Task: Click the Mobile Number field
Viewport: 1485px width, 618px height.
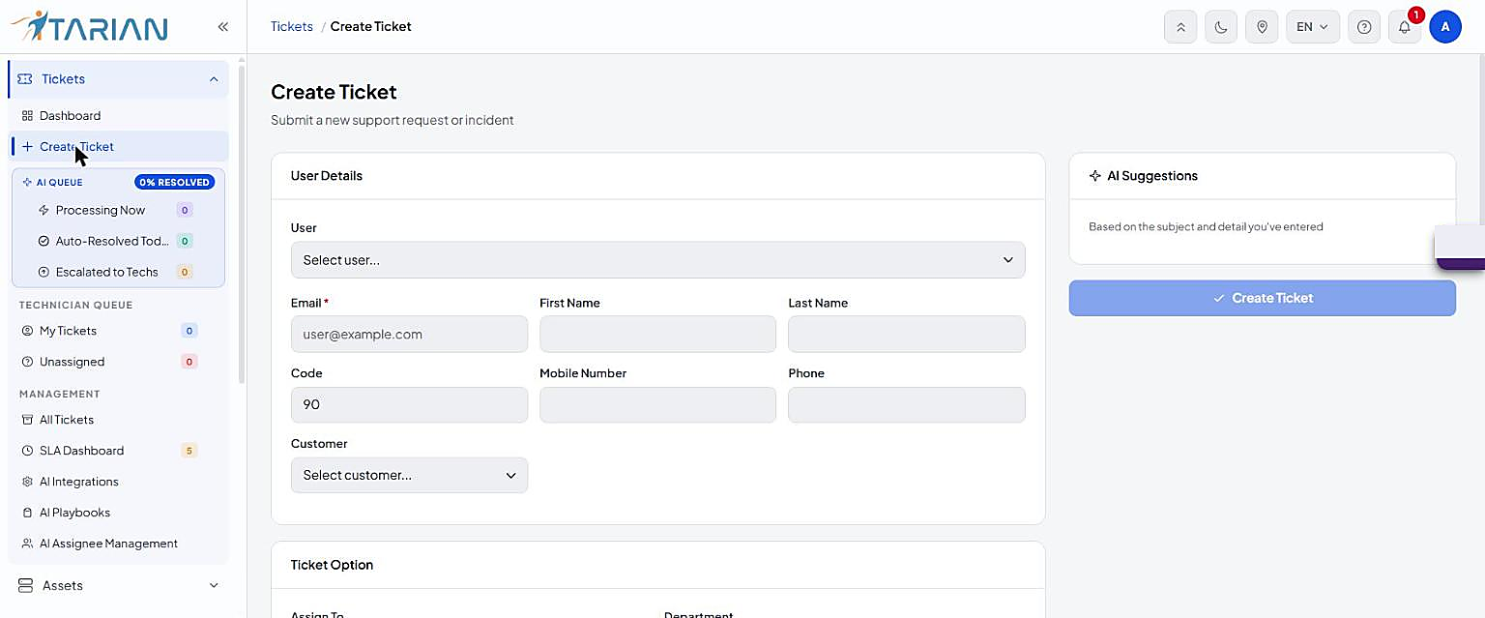Action: tap(657, 405)
